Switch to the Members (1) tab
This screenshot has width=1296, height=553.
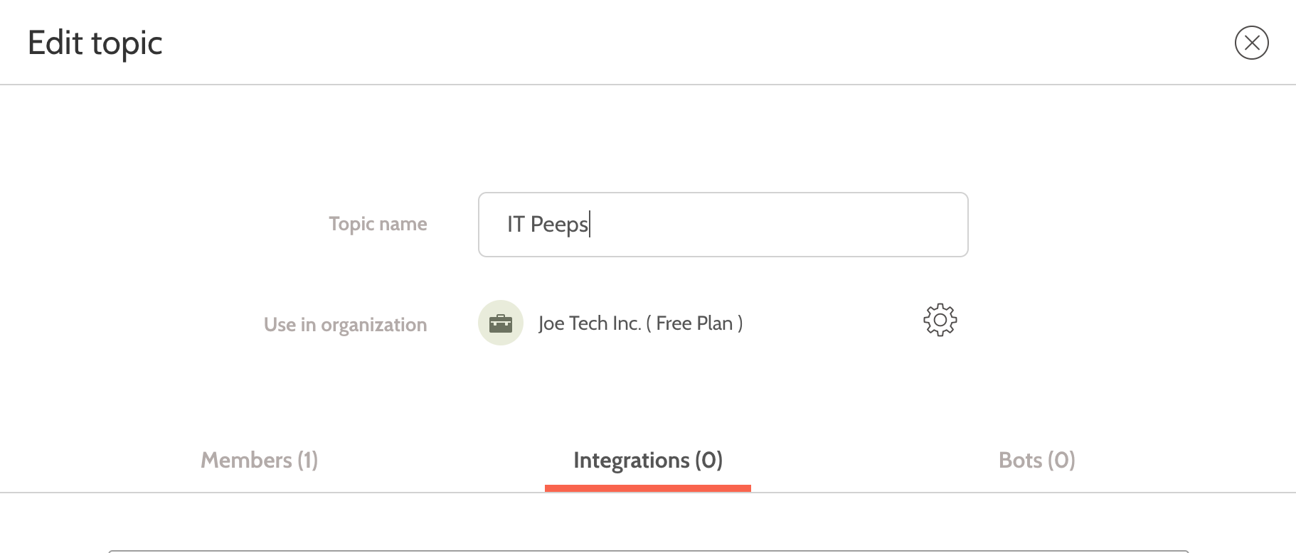tap(259, 460)
